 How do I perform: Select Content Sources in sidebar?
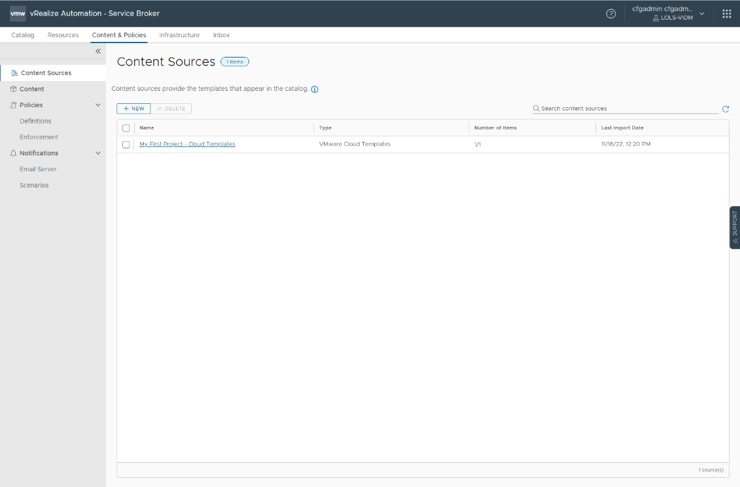click(53, 73)
